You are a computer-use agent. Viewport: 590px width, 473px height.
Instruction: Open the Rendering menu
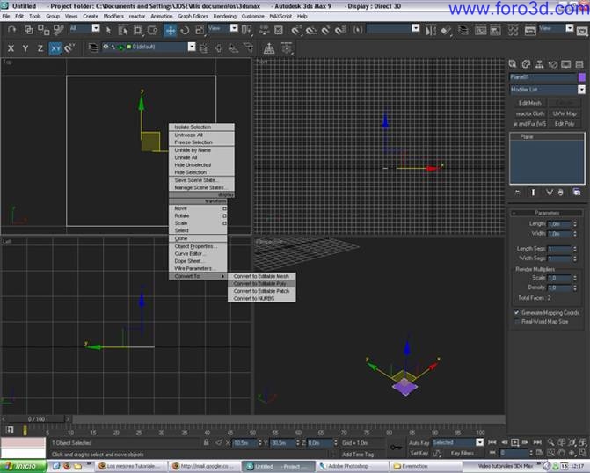[224, 16]
